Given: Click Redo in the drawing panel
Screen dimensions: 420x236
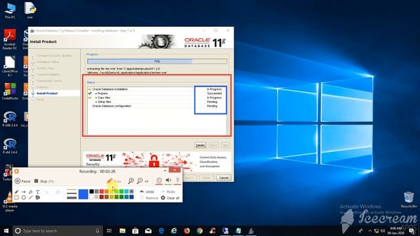Looking at the screenshot, I should point(168,191).
